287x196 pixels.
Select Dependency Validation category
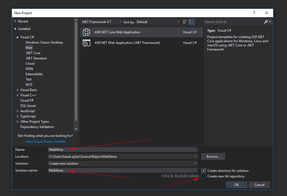tap(37, 127)
